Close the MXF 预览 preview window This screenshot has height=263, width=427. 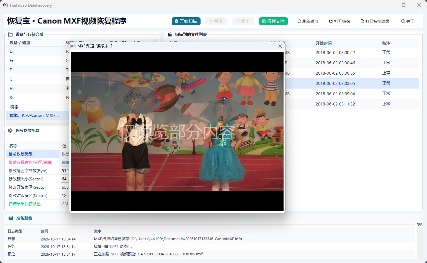280,46
